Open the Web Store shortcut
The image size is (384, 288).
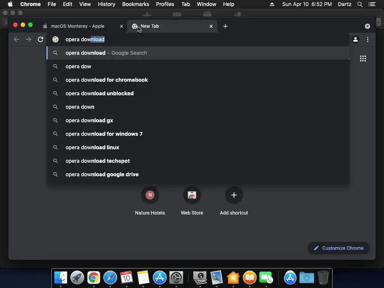192,201
